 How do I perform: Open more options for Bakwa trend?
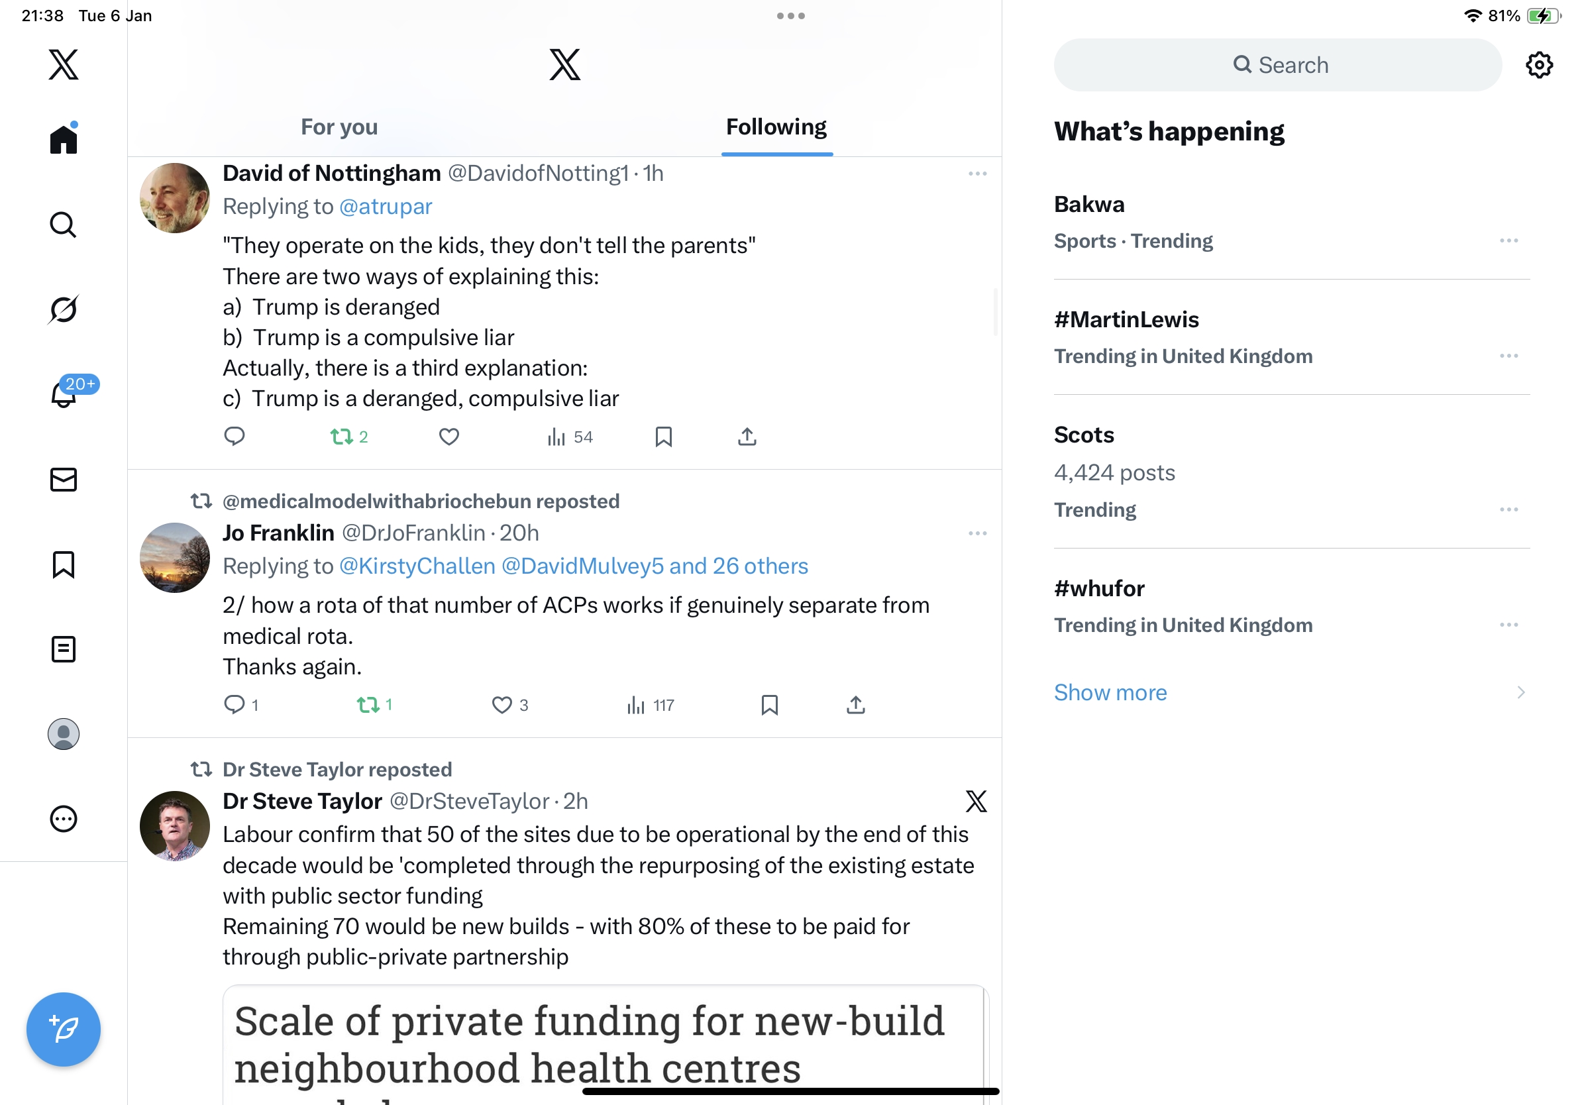(x=1508, y=240)
